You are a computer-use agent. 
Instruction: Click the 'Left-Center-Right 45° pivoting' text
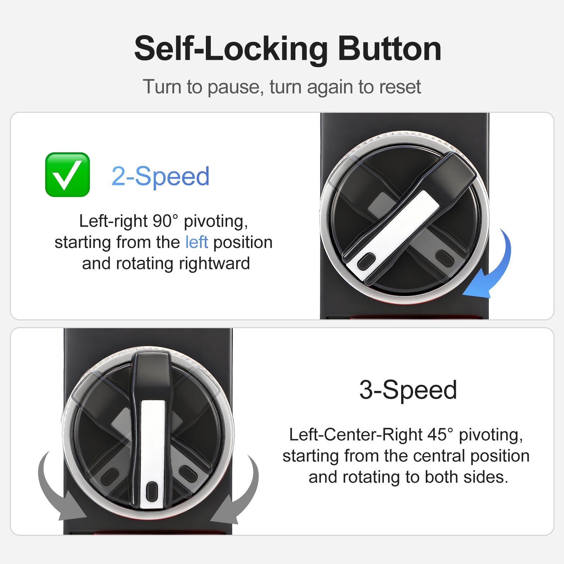(406, 435)
